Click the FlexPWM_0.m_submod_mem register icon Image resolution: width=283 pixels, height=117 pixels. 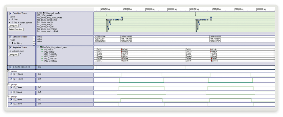(x=41, y=47)
